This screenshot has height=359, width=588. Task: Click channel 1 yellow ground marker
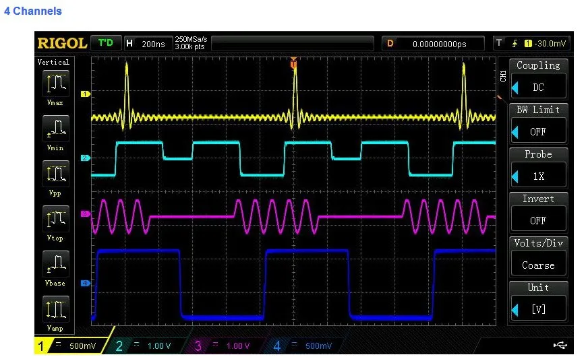86,94
